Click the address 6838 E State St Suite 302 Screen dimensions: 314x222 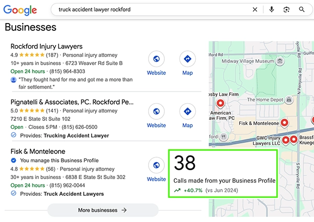pos(95,177)
